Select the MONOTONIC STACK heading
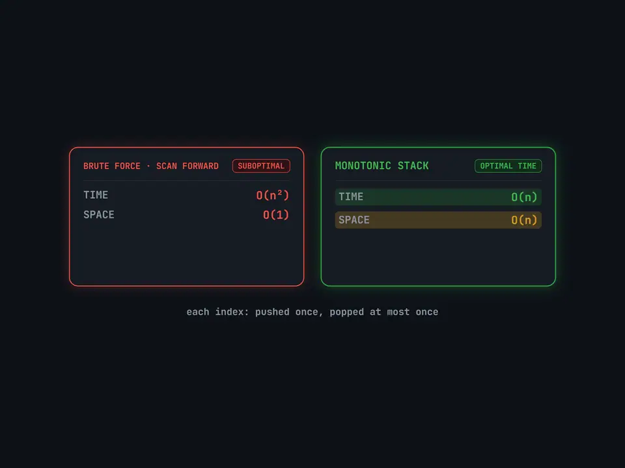The image size is (625, 468). 382,166
